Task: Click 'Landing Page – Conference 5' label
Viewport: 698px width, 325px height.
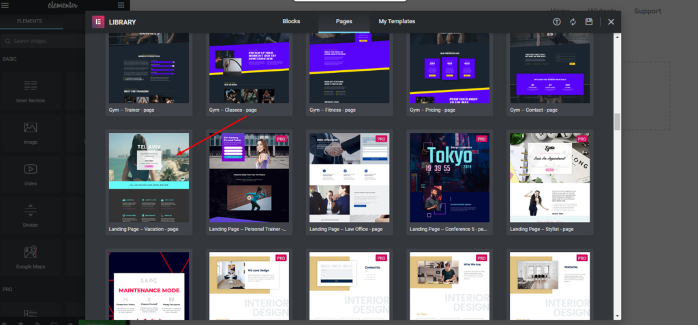Action: [449, 230]
